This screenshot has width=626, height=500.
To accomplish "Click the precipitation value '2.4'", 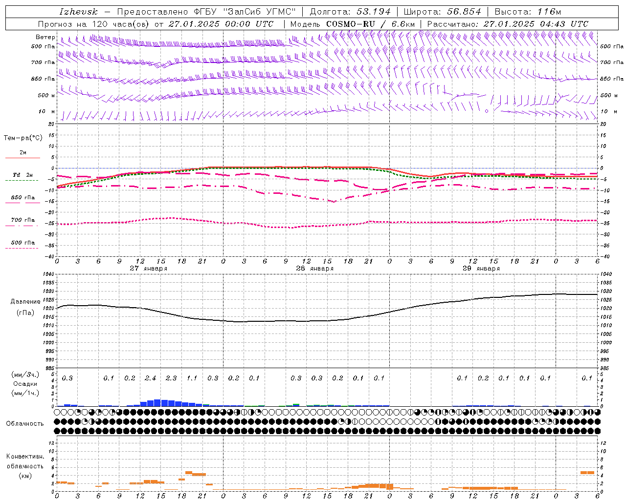I will coord(151,378).
